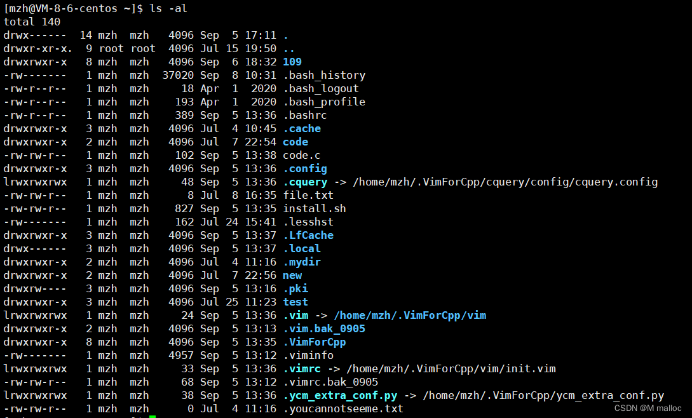This screenshot has height=418, width=692.
Task: Click the '..' parent directory entry
Action: click(x=289, y=51)
